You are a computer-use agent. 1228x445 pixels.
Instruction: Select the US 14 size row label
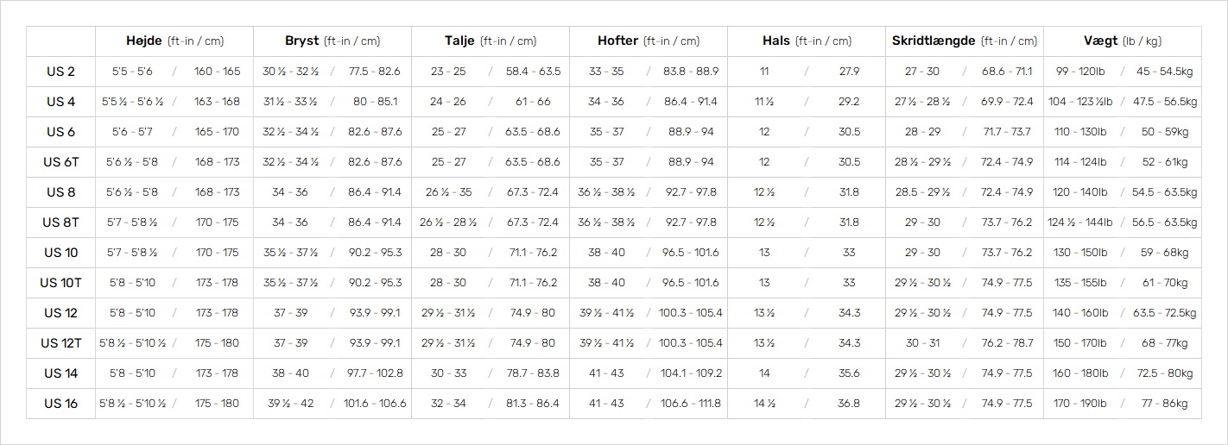(60, 373)
